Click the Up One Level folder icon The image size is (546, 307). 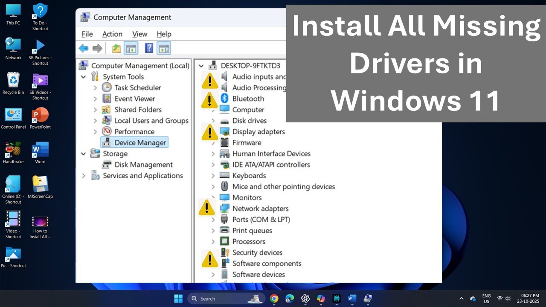[116, 48]
